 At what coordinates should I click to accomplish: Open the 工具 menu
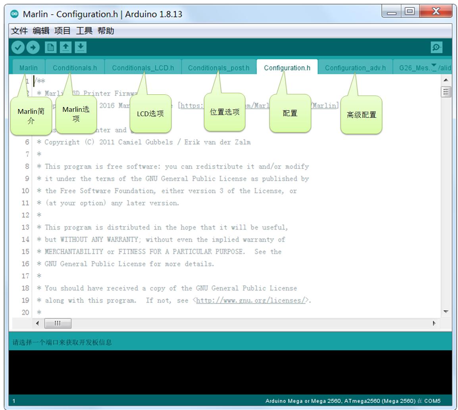[x=84, y=31]
